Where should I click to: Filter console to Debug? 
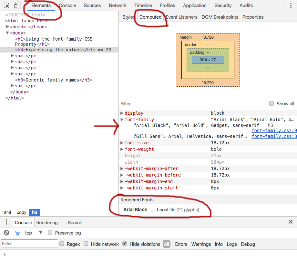pos(248,244)
